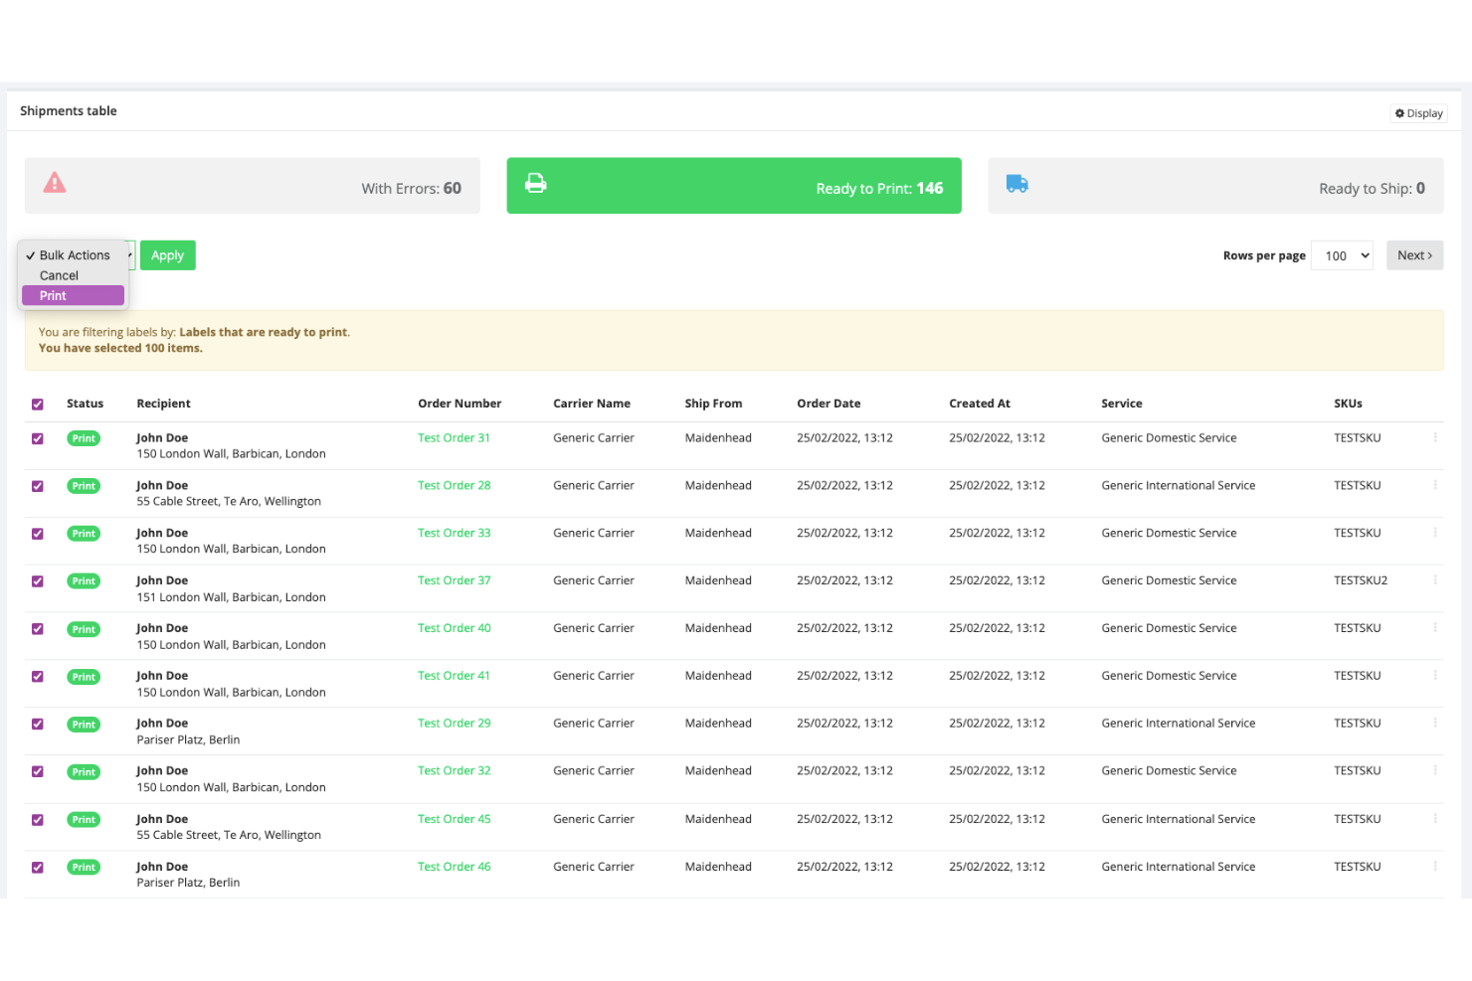
Task: Click Print status badge for Test Order 41
Action: [84, 677]
